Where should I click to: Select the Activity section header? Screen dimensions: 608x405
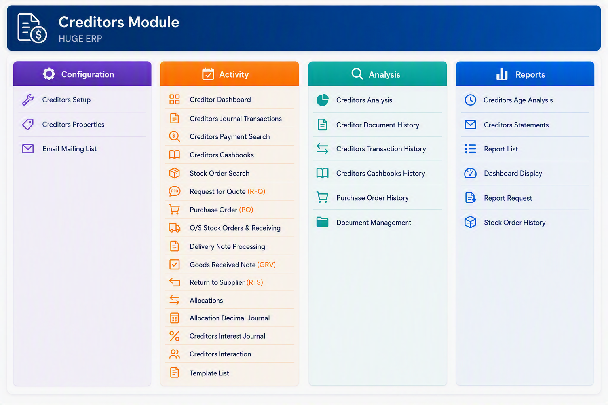[x=230, y=74]
